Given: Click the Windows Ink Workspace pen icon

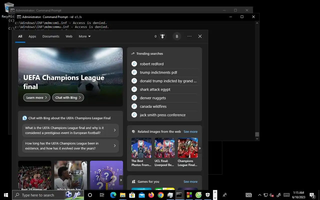Looking at the screenshot, I should (x=279, y=195).
